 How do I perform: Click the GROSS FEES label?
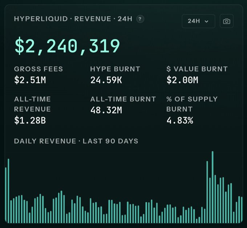[x=39, y=69]
